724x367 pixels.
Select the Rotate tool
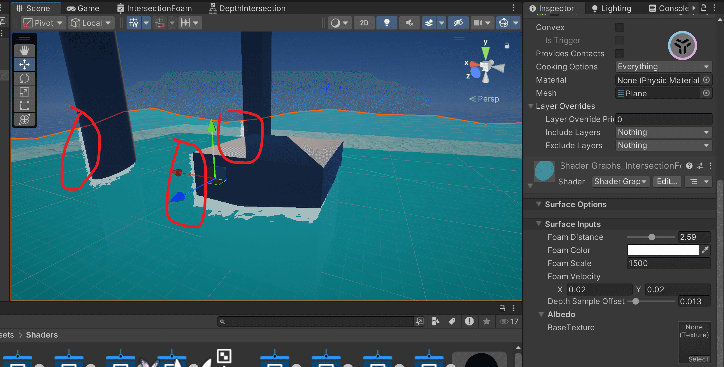click(x=24, y=78)
